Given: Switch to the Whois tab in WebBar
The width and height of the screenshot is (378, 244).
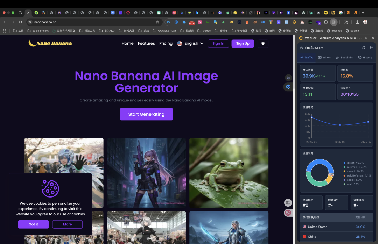Looking at the screenshot, I should click(324, 58).
